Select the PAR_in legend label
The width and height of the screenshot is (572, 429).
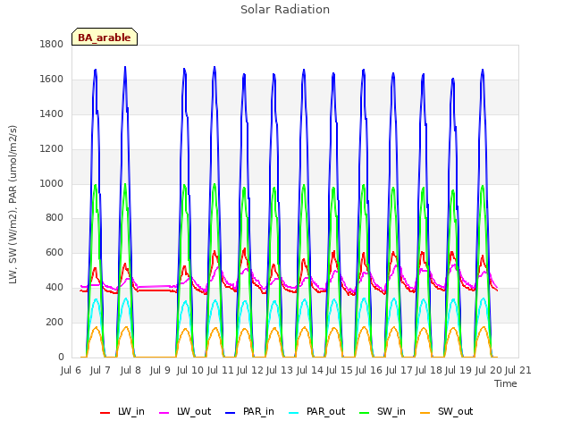pyautogui.click(x=258, y=412)
